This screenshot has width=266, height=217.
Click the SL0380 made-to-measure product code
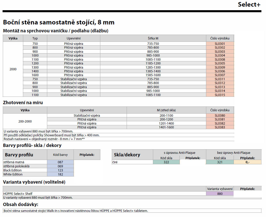coord(220,115)
